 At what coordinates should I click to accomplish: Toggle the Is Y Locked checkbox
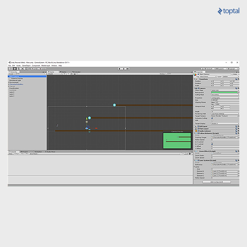point(212,144)
